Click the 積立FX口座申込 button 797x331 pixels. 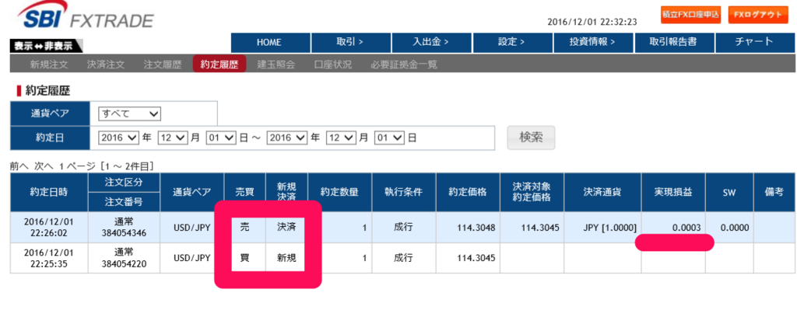pos(691,15)
